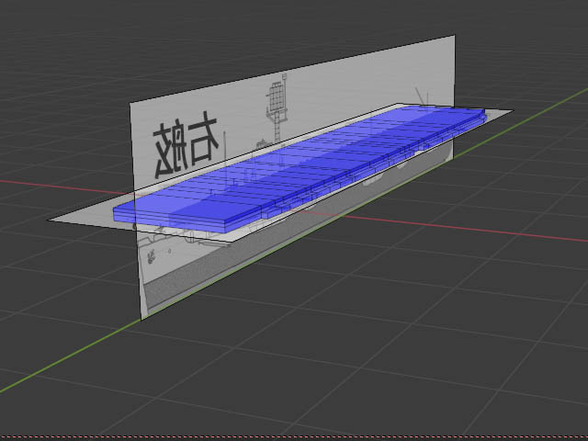Click the mirrored "右舷" label text
This screenshot has height=441, width=588.
[x=186, y=143]
